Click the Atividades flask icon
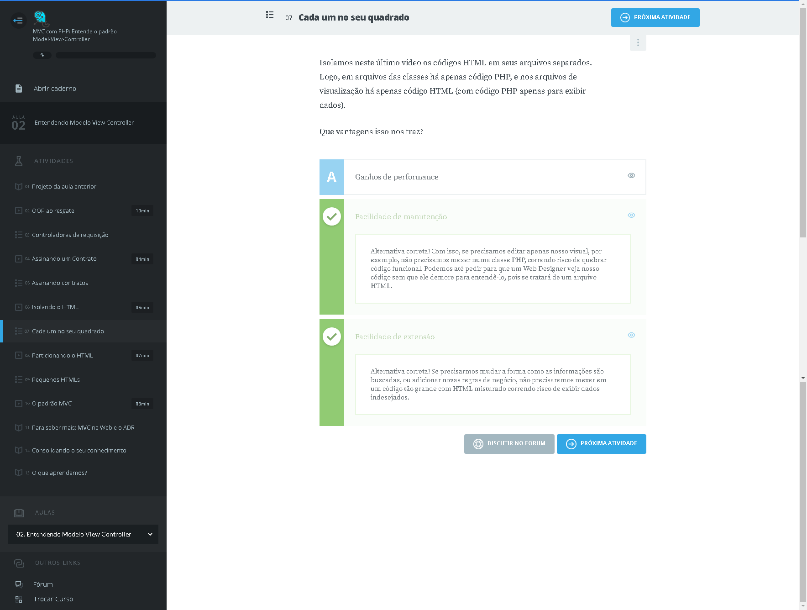This screenshot has width=807, height=610. tap(19, 161)
